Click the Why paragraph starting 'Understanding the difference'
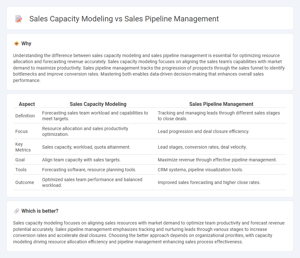This screenshot has width=300, height=258. tap(149, 68)
